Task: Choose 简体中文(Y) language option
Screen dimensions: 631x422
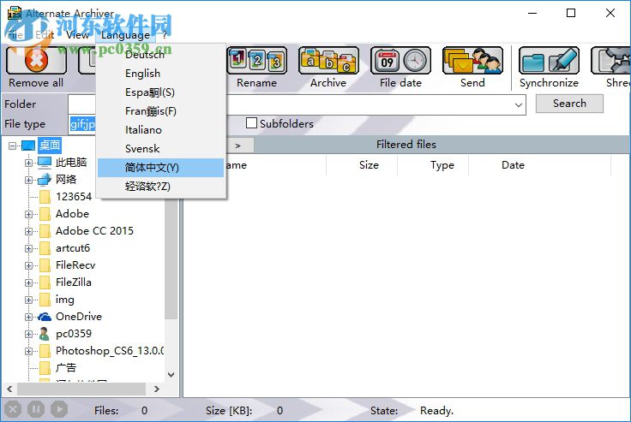Action: 161,168
